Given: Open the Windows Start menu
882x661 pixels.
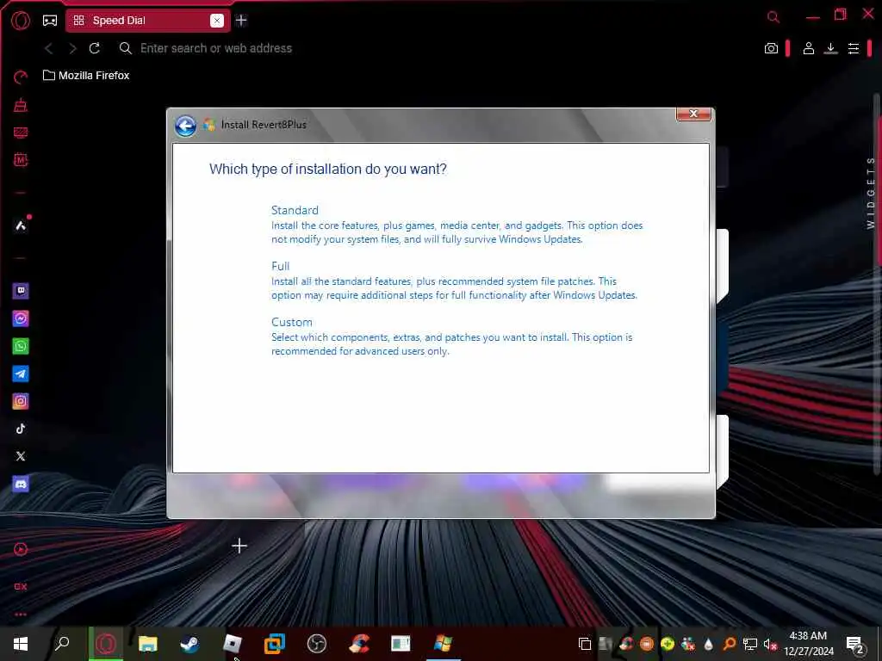Looking at the screenshot, I should pyautogui.click(x=21, y=644).
